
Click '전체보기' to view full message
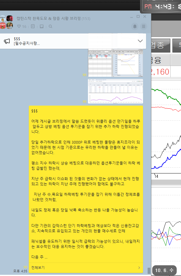tap(38, 267)
